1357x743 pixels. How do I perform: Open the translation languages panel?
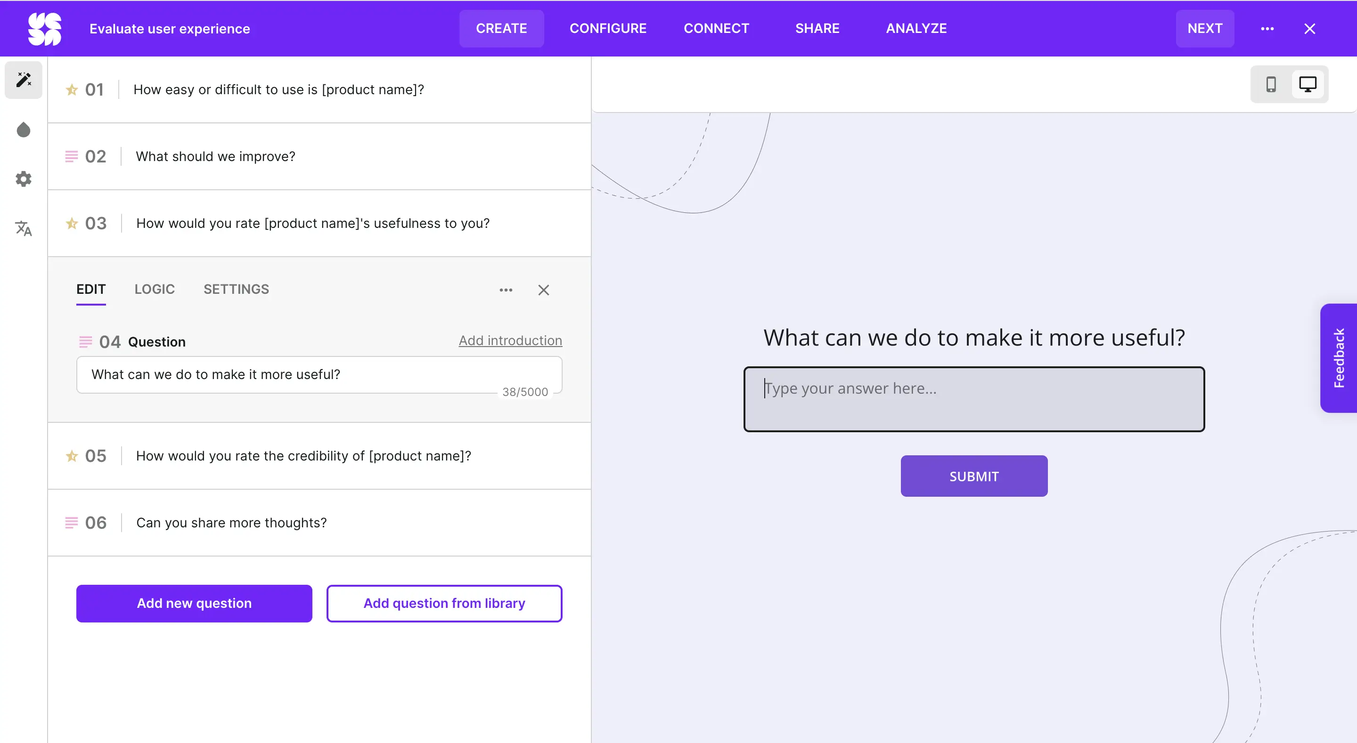coord(24,228)
